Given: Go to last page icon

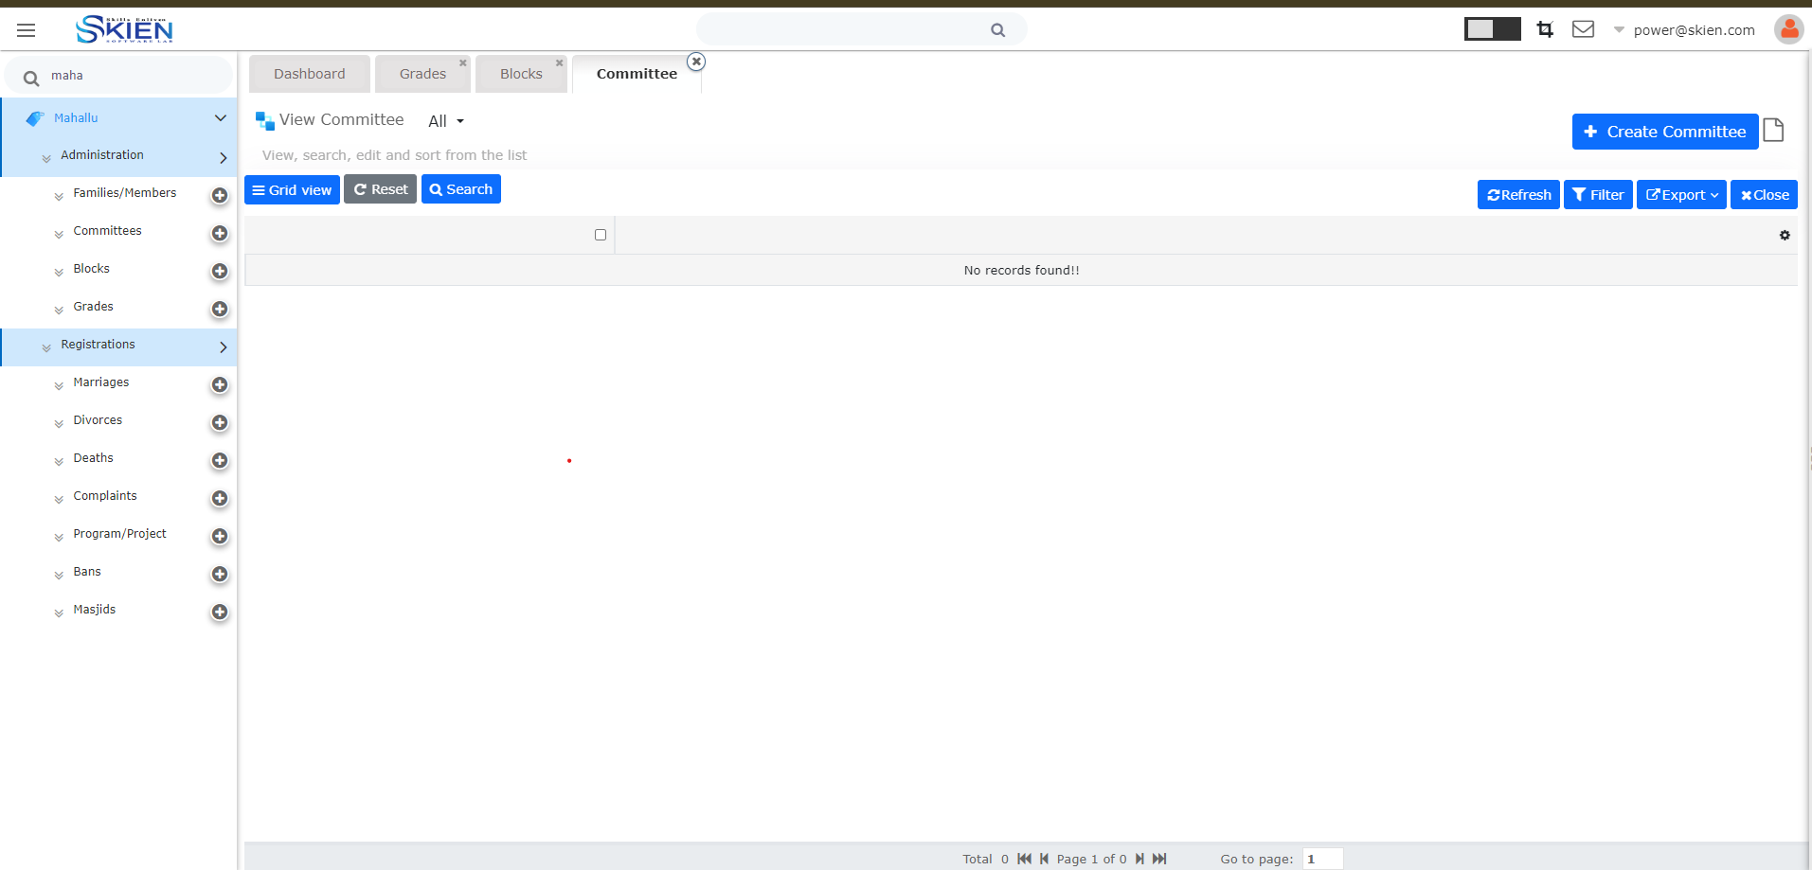Looking at the screenshot, I should point(1159,859).
